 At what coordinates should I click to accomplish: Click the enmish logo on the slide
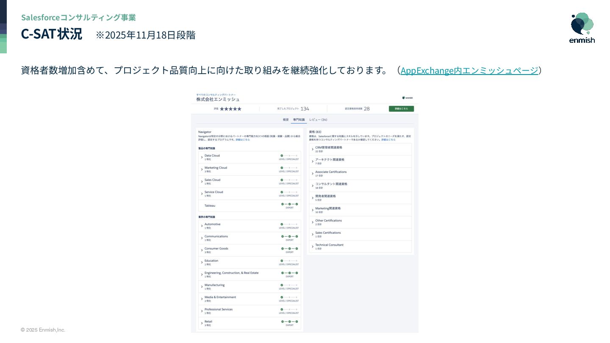pyautogui.click(x=582, y=28)
